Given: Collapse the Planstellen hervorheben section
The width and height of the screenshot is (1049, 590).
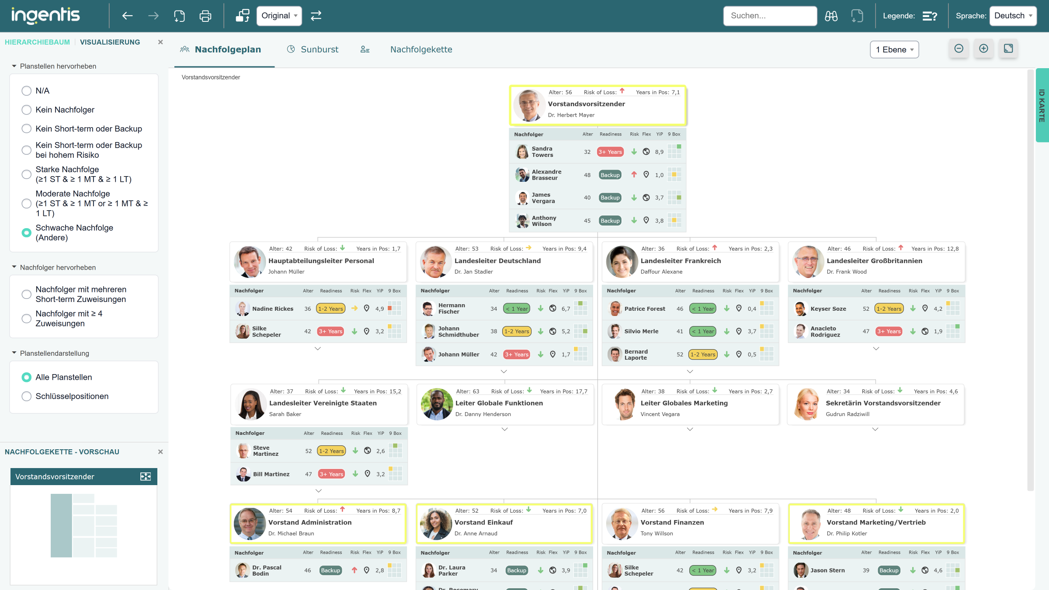Looking at the screenshot, I should pos(14,66).
